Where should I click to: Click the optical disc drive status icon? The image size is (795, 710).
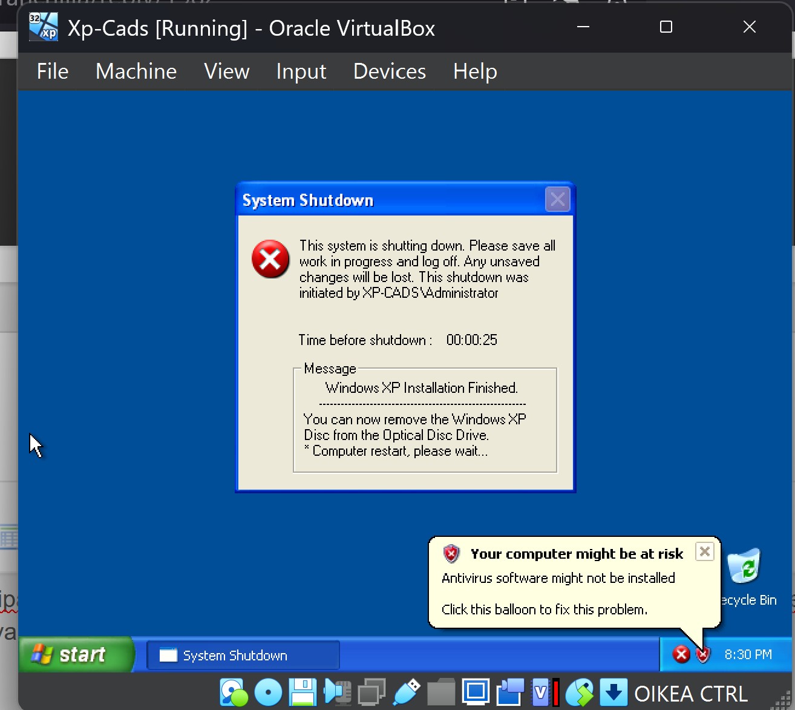coord(268,693)
